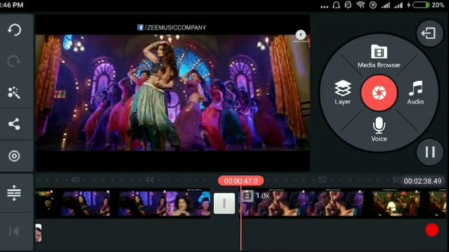
Task: Jump to start of timeline
Action: (14, 232)
